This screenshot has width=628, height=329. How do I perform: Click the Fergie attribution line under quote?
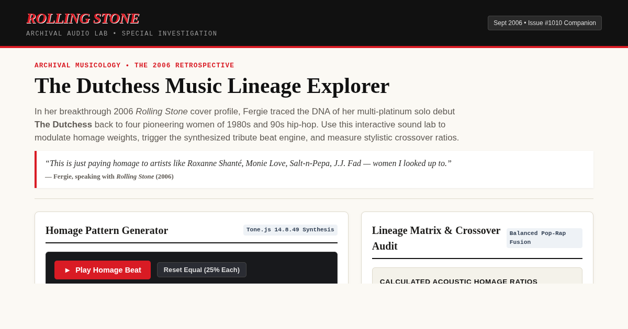(x=109, y=177)
